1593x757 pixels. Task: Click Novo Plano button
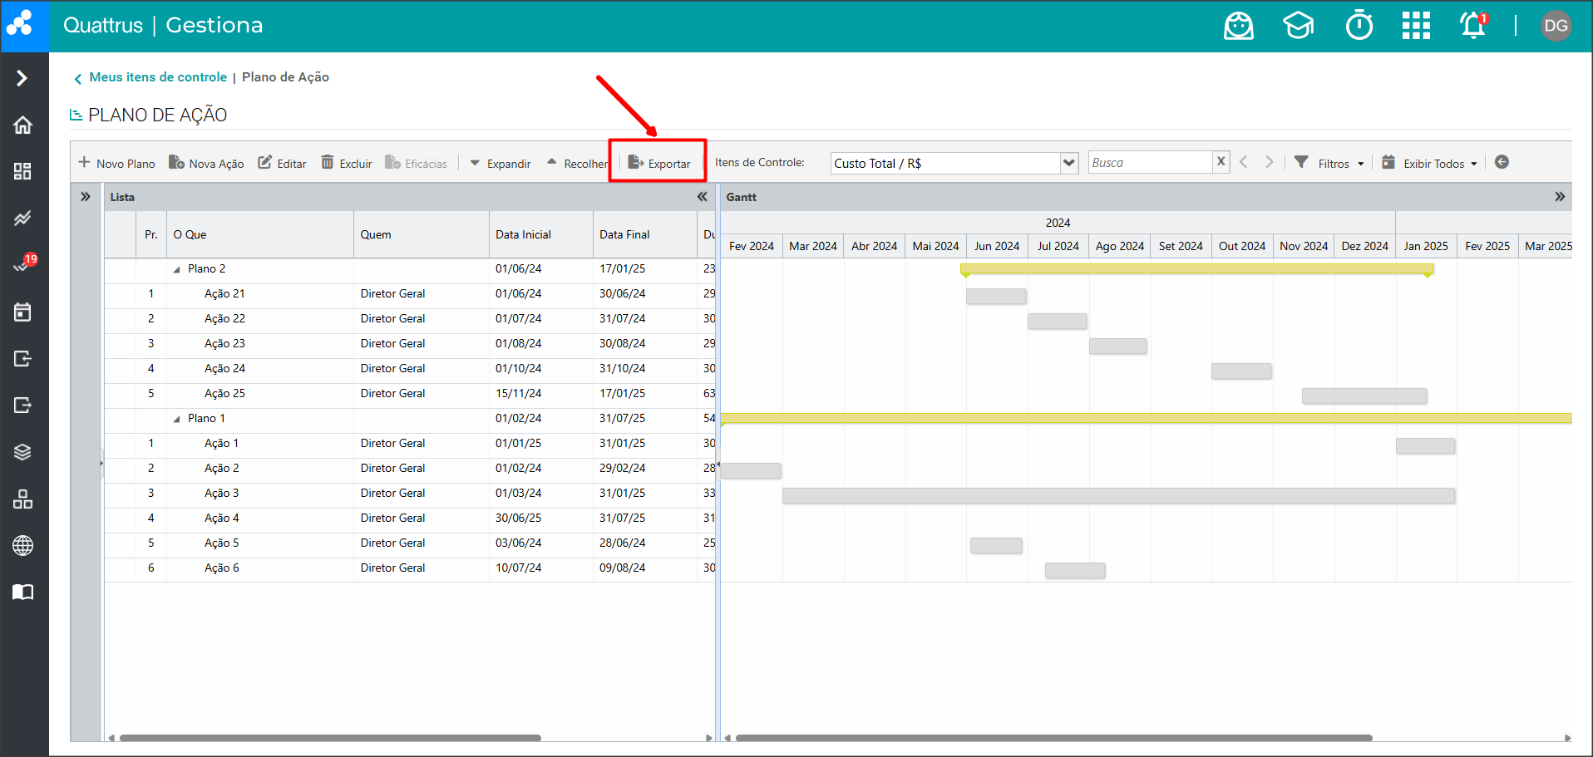click(116, 163)
